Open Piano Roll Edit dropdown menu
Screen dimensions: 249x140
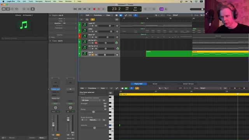coord(83,88)
